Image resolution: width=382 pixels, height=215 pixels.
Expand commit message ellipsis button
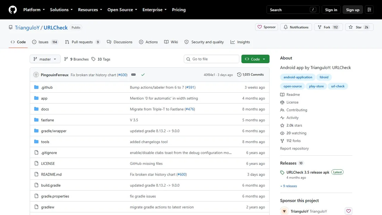[x=133, y=75]
